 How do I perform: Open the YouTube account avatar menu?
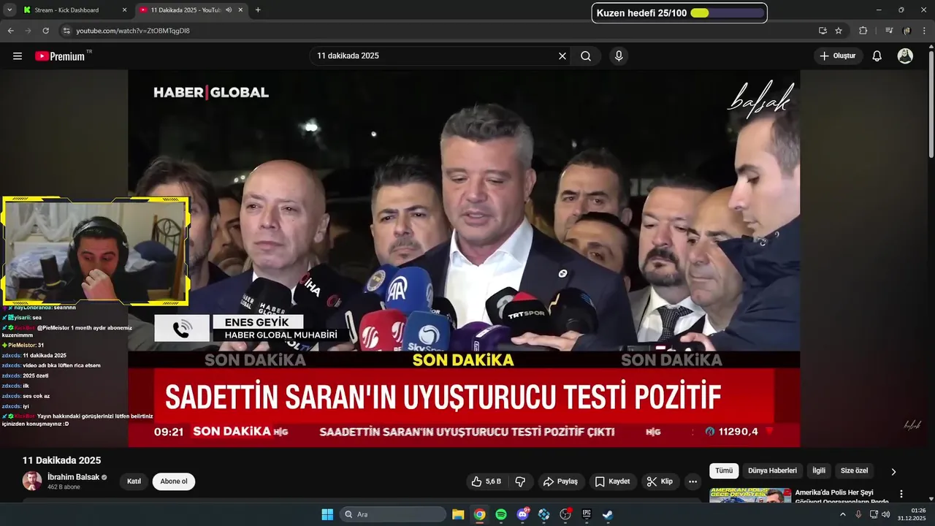tap(905, 56)
